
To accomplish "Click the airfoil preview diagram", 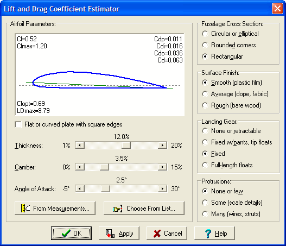I will coord(100,75).
